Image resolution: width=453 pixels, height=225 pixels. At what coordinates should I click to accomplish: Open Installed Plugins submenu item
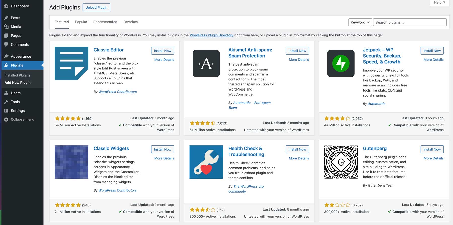click(x=17, y=75)
